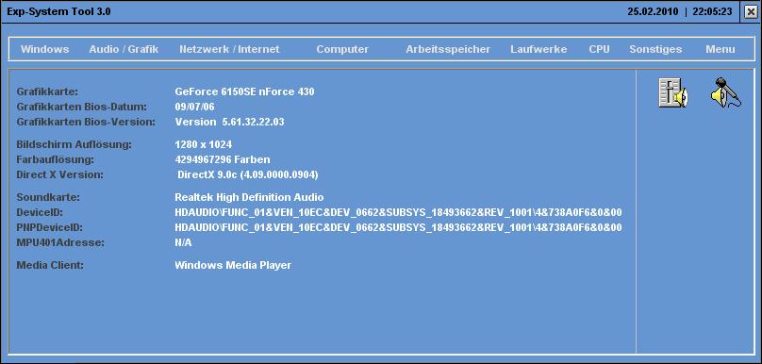Open the Netzwerk / Internet section

[x=229, y=49]
